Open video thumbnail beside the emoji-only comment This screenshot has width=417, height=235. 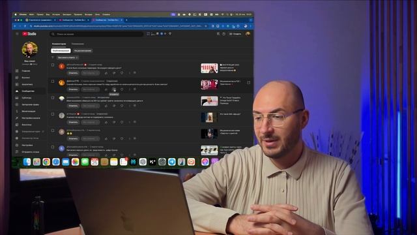pos(209,134)
